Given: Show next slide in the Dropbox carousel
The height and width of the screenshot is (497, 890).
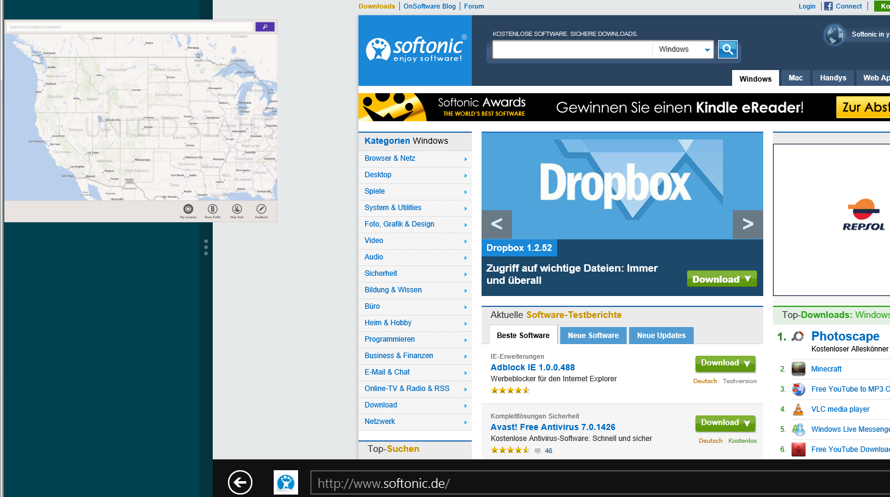Looking at the screenshot, I should [748, 224].
